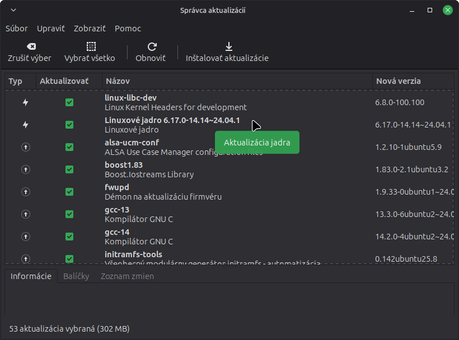Click the lightning type icon for linux-libc-dev

[25, 102]
